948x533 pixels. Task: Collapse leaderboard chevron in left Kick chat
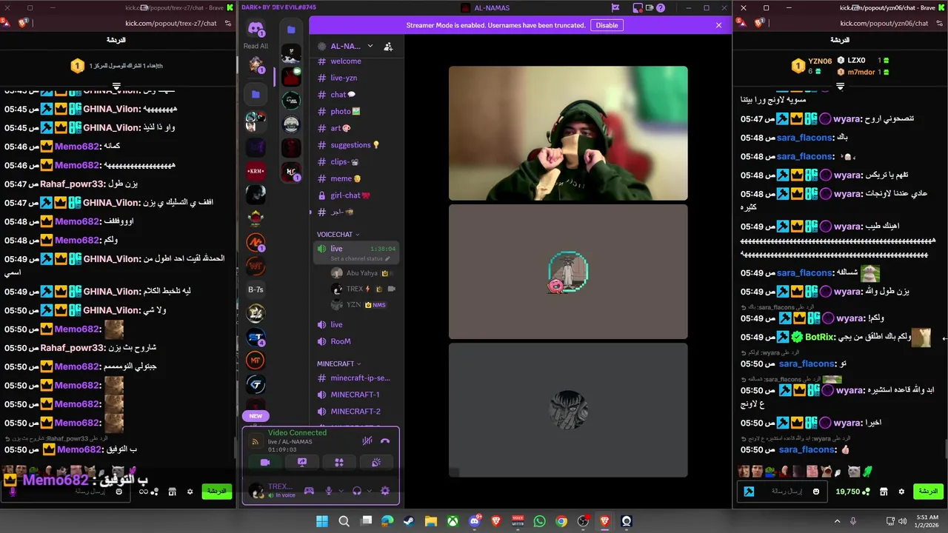[x=116, y=87]
